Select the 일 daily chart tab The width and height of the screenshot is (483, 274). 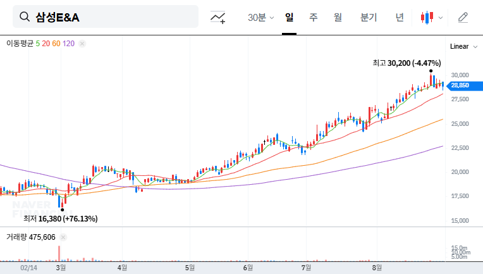289,17
